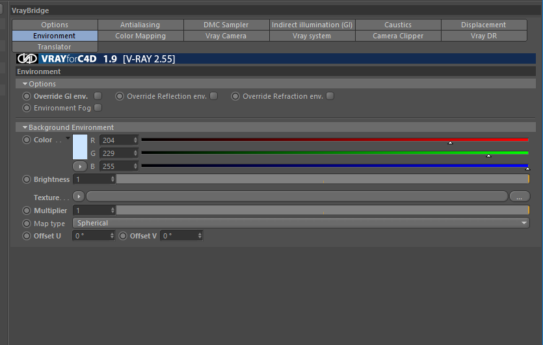Click the Offset V value field
Screen dimensions: 543x345
click(179, 236)
